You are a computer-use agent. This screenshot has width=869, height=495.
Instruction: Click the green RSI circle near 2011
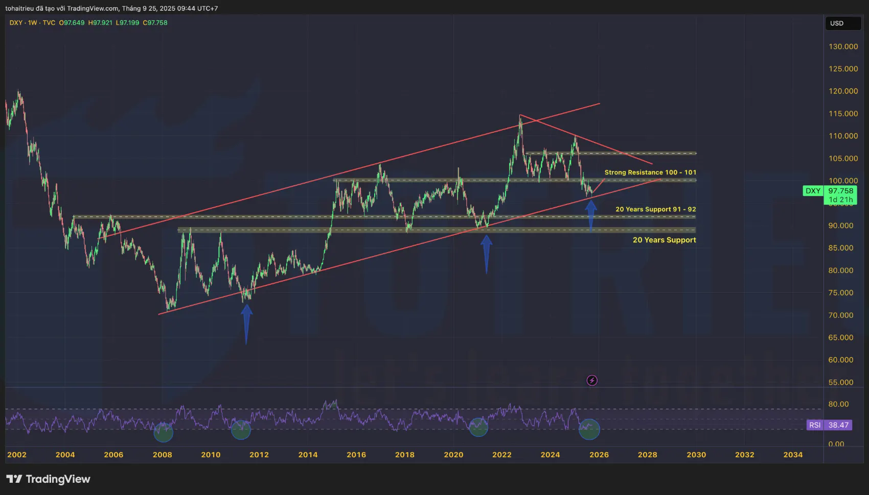point(241,430)
